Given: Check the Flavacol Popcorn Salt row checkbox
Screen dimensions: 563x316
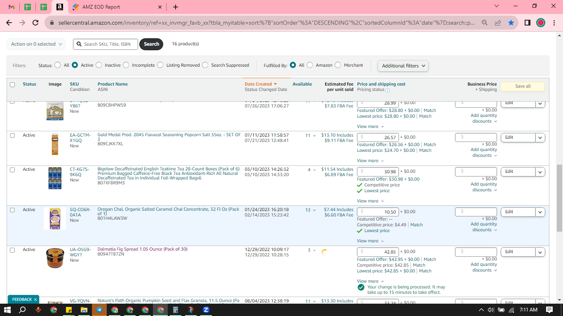Looking at the screenshot, I should pyautogui.click(x=12, y=135).
